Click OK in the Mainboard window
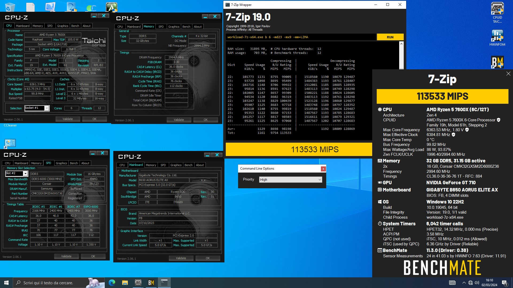This screenshot has height=288, width=513. [x=208, y=258]
